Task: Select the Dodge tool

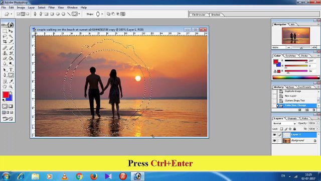Action: (11, 64)
